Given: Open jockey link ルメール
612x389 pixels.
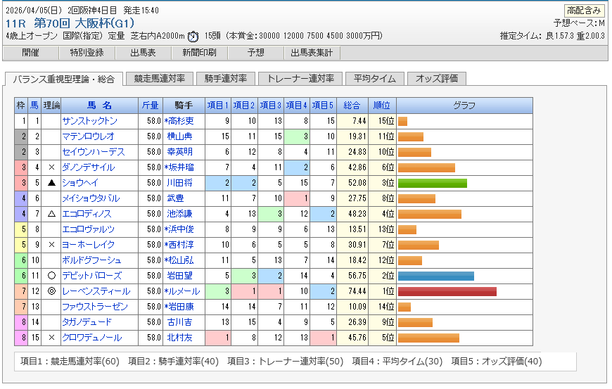Looking at the screenshot, I should (x=184, y=291).
